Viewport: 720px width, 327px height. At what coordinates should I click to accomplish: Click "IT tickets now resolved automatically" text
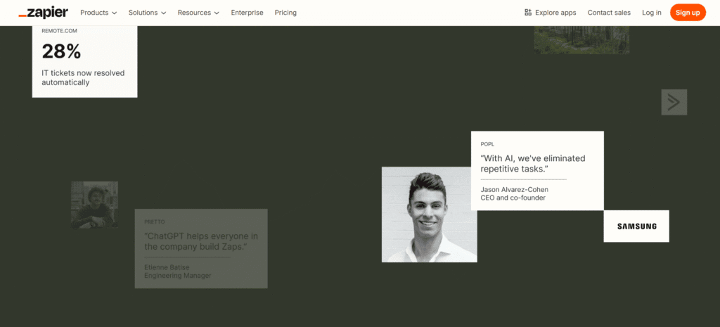[x=83, y=77]
